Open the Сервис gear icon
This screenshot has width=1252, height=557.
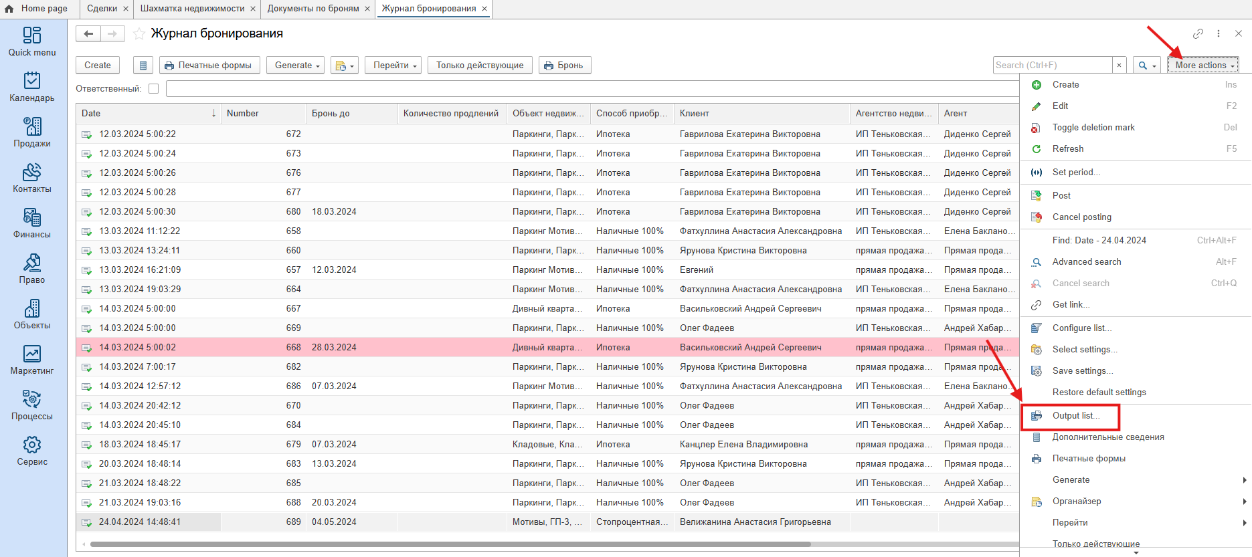coord(32,451)
